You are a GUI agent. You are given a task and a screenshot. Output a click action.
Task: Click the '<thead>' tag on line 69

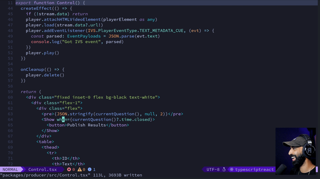tap(50, 147)
